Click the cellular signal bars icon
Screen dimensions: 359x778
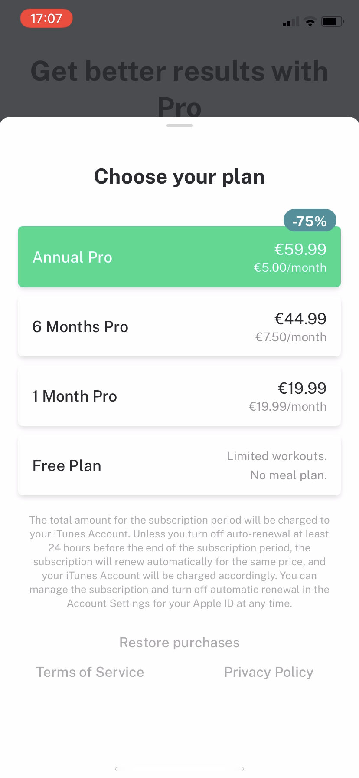pyautogui.click(x=291, y=22)
